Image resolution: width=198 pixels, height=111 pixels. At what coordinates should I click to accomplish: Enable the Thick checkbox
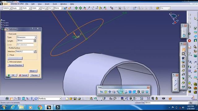pyautogui.click(x=8, y=55)
